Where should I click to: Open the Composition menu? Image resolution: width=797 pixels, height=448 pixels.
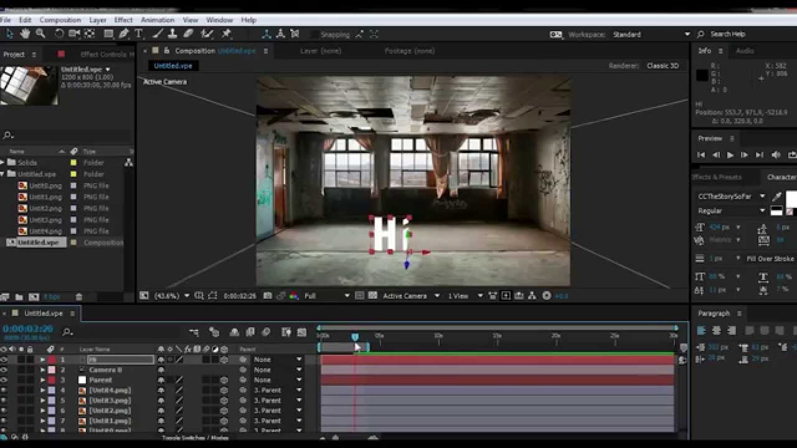click(60, 20)
